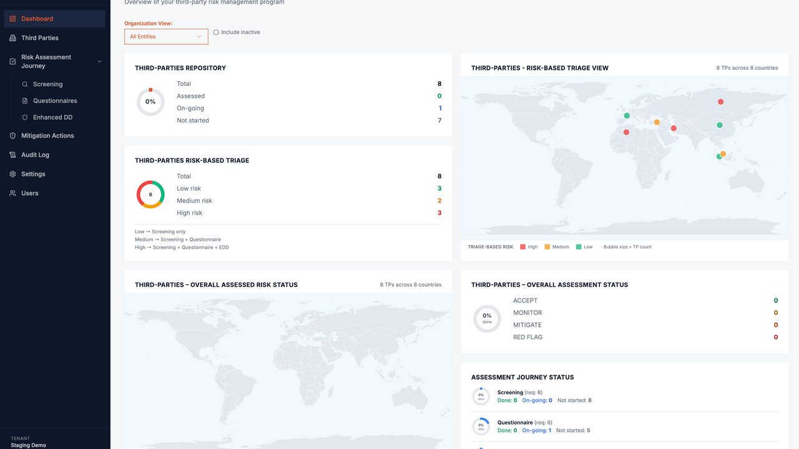Viewport: 799px width, 449px height.
Task: Click the Screening magnifier icon
Action: (x=25, y=84)
